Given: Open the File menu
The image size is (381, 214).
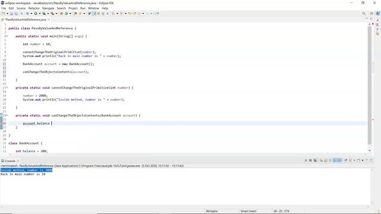Looking at the screenshot, I should [x=4, y=8].
